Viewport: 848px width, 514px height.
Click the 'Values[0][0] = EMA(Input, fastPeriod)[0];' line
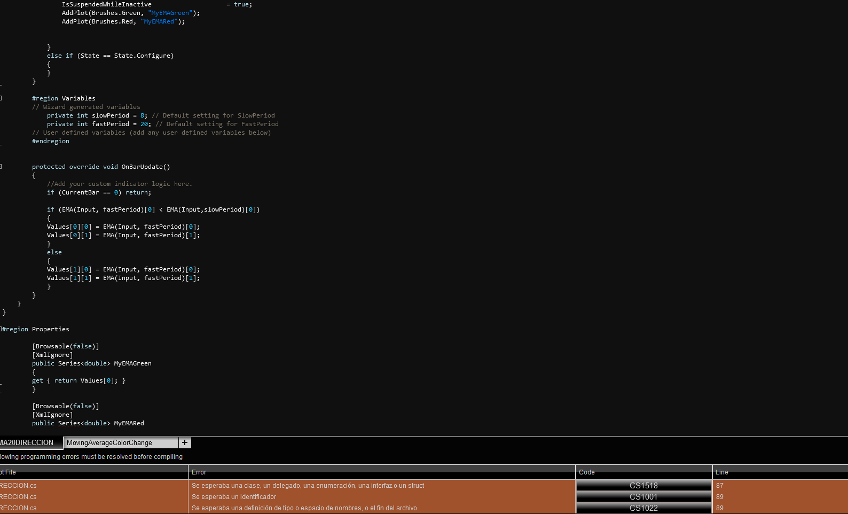click(123, 227)
